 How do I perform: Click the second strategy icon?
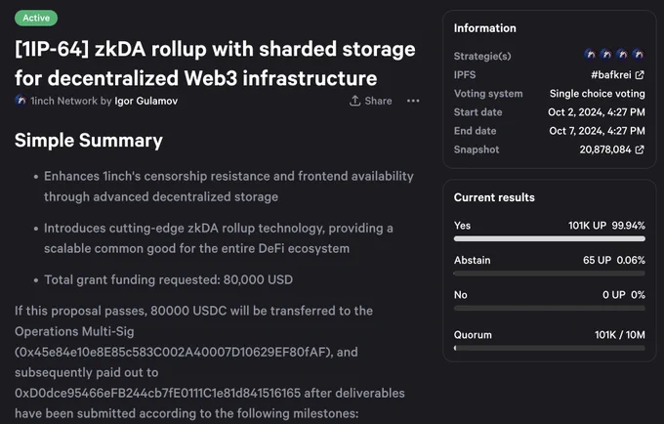605,54
